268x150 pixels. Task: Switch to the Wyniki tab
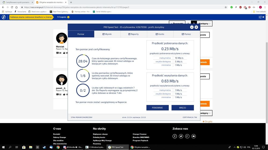[107, 34]
